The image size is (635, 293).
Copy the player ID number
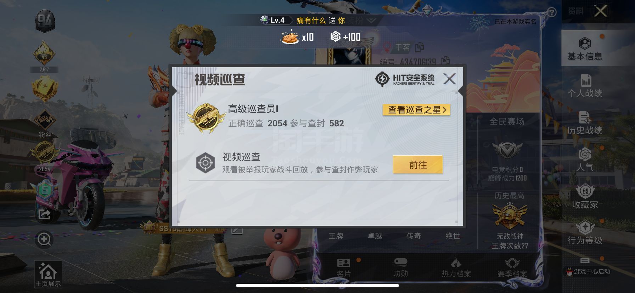[445, 61]
